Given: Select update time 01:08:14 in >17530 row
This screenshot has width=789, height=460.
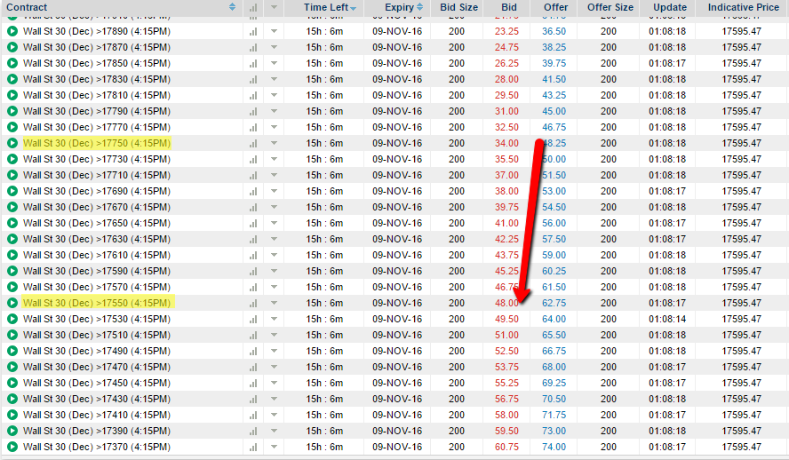Looking at the screenshot, I should (667, 319).
